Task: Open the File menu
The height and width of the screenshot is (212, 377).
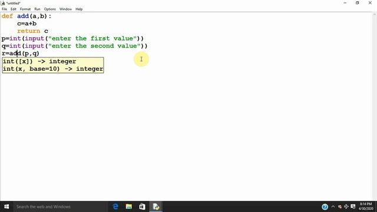Action: (x=4, y=9)
